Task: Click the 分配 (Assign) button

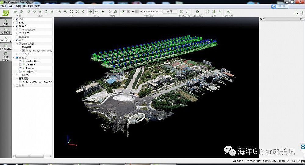Action: click(170, 12)
